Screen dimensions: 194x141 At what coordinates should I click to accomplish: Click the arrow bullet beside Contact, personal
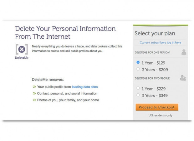click(x=34, y=93)
